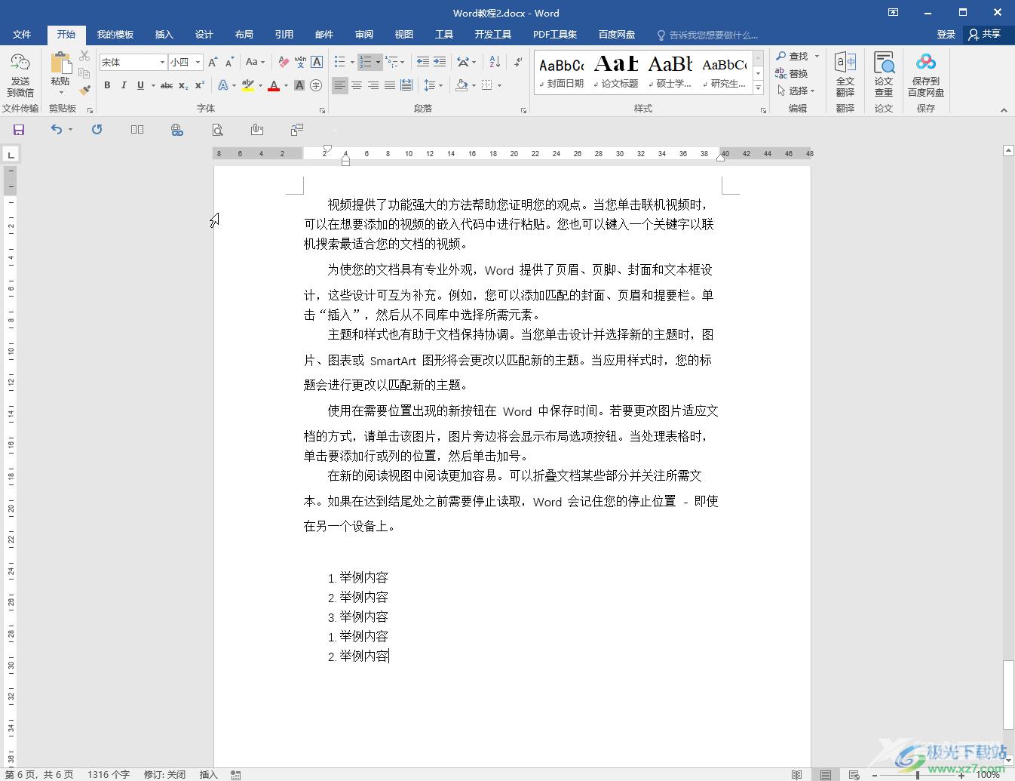1015x781 pixels.
Task: Apply strikethrough formatting
Action: click(167, 85)
